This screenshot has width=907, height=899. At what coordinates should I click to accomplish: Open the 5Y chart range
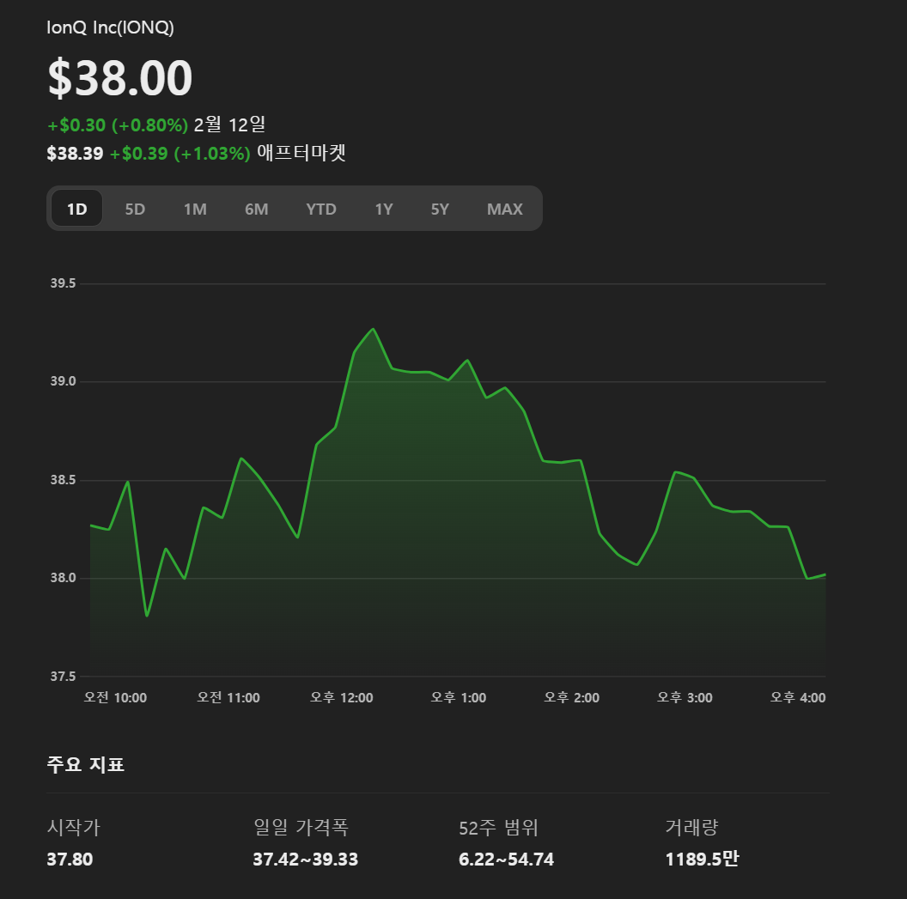(440, 209)
